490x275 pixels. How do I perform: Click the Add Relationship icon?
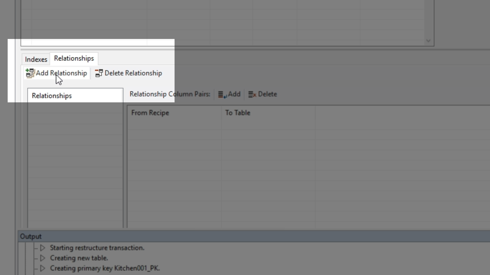point(30,73)
